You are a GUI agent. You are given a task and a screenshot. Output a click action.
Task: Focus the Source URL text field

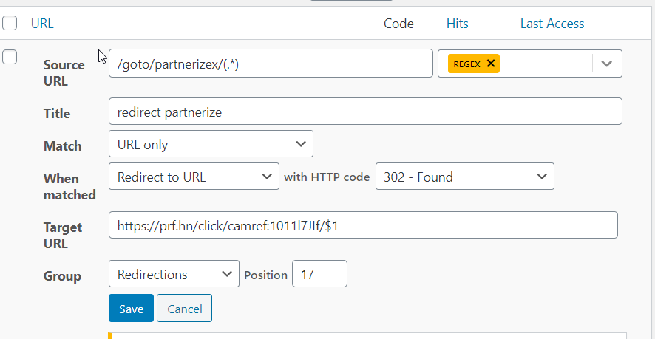(270, 64)
